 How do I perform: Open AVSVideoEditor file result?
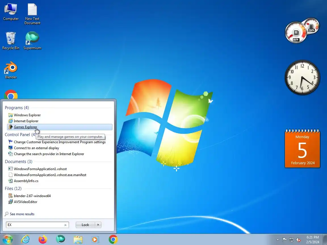click(x=26, y=202)
